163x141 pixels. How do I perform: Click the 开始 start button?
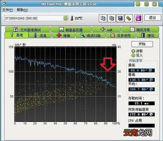pos(142,44)
